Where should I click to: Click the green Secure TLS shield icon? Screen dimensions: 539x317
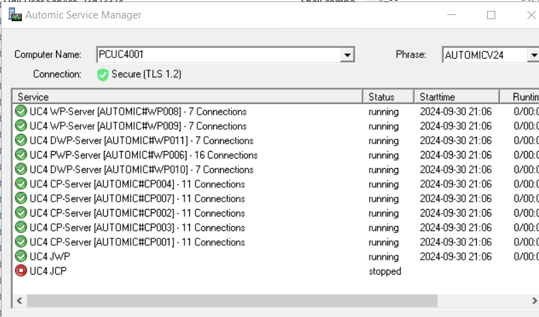click(x=102, y=74)
